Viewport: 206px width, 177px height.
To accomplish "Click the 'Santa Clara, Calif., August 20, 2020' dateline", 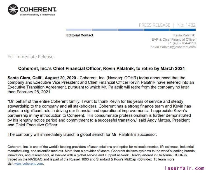I will tap(41, 78).
